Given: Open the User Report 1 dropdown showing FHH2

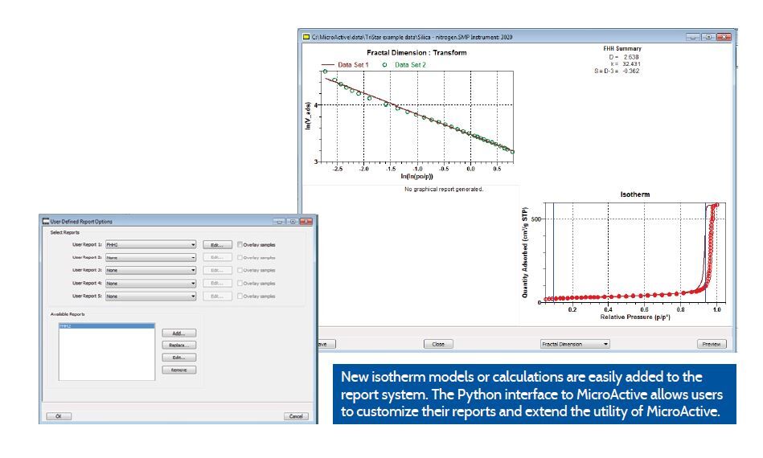Looking at the screenshot, I should (151, 244).
